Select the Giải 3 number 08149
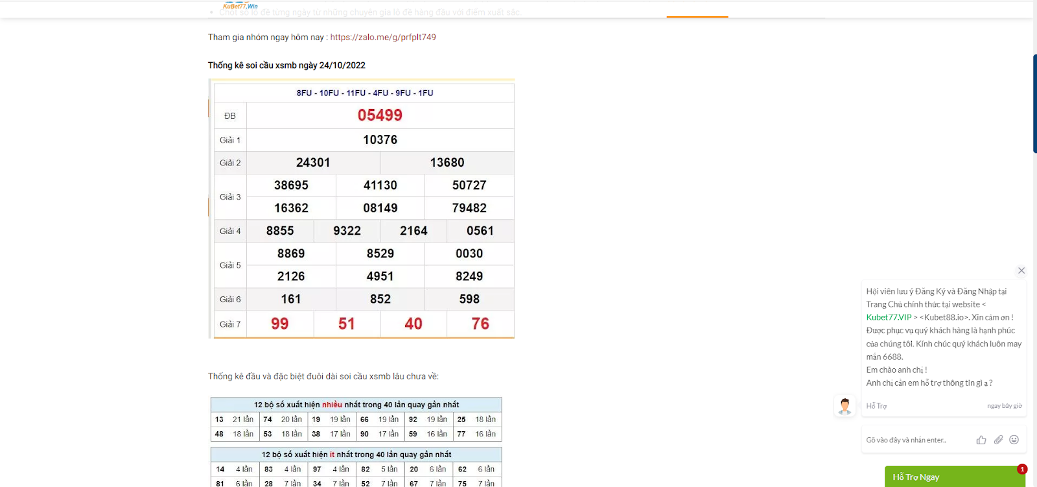Image resolution: width=1037 pixels, height=487 pixels. click(x=380, y=208)
